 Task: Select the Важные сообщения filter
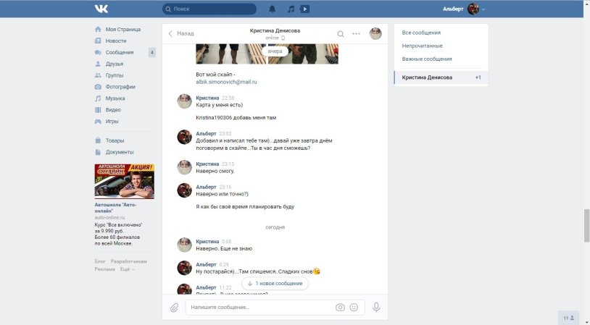tap(427, 59)
